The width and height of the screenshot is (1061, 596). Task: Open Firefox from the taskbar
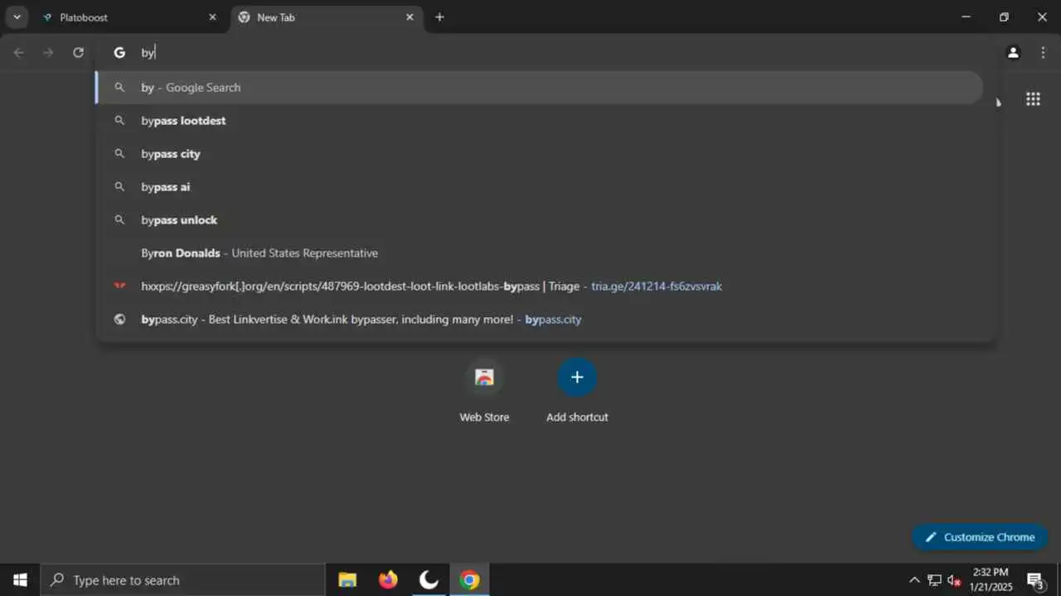pos(388,580)
